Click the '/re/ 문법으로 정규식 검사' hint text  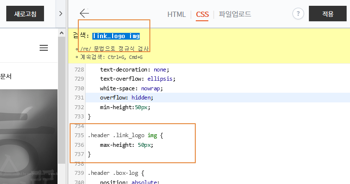coord(115,49)
